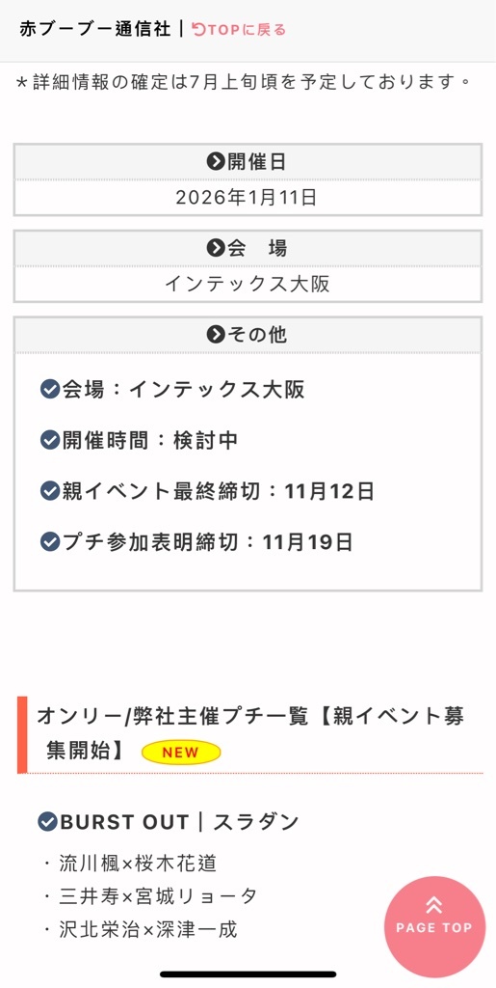Click the checkmark icon beside 開催時間：検討中
The width and height of the screenshot is (496, 988).
(x=50, y=440)
